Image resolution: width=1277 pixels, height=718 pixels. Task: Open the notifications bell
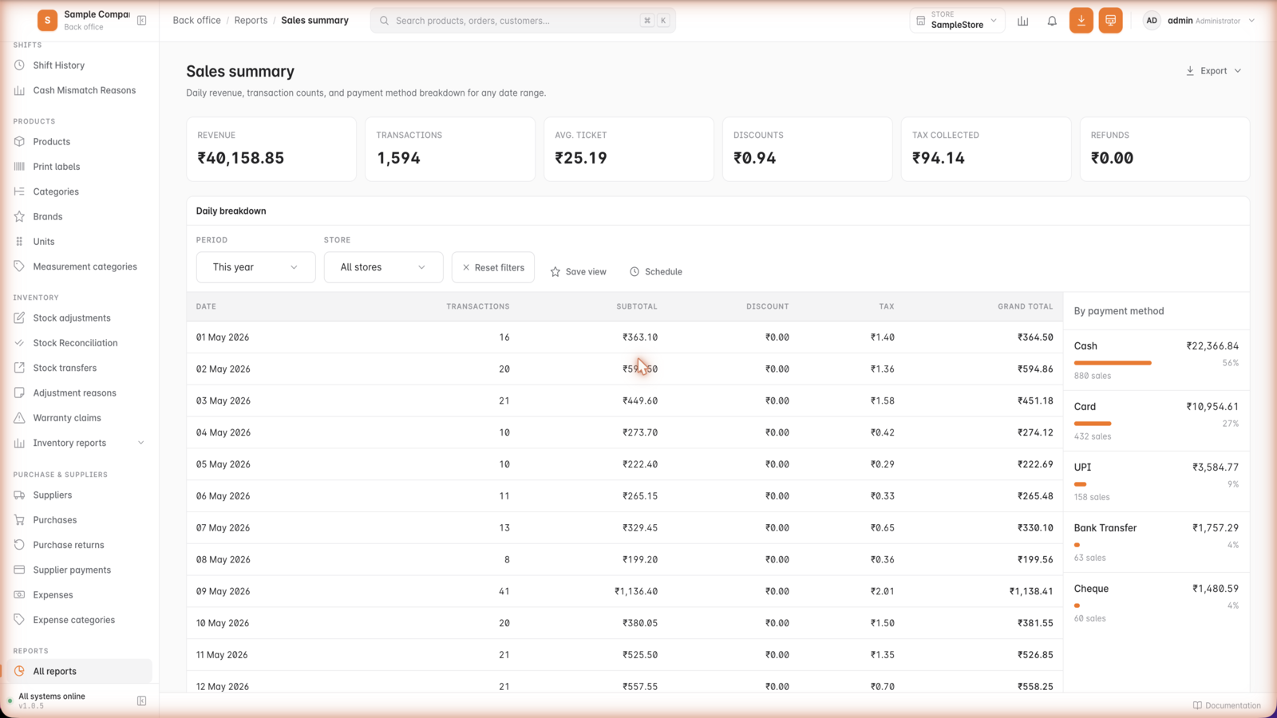[1052, 21]
